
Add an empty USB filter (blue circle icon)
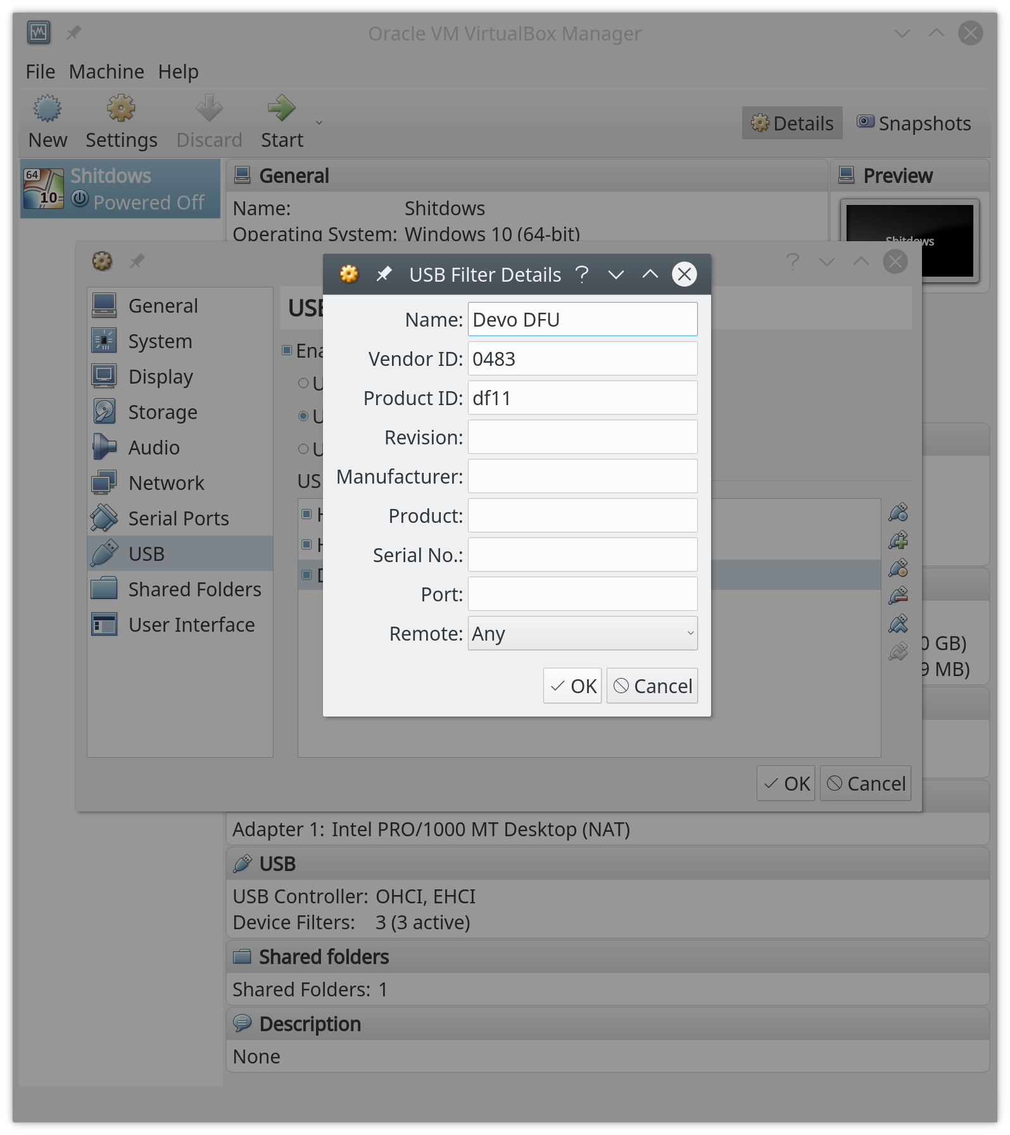pos(898,512)
